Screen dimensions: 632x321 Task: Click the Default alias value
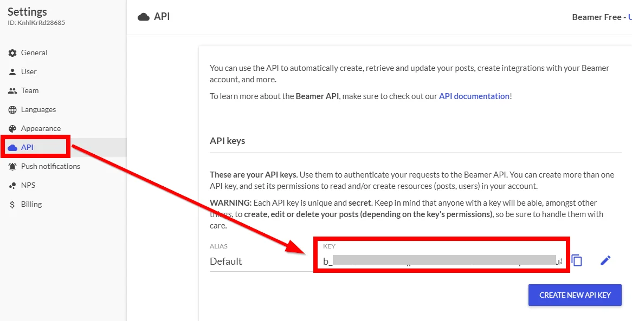(225, 261)
